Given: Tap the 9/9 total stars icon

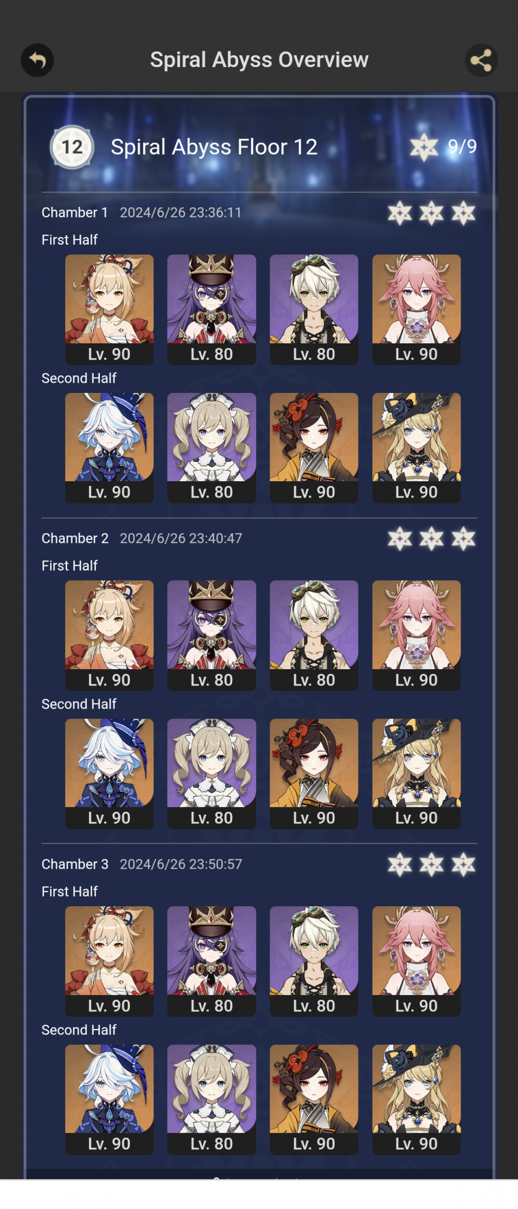Looking at the screenshot, I should 424,147.
